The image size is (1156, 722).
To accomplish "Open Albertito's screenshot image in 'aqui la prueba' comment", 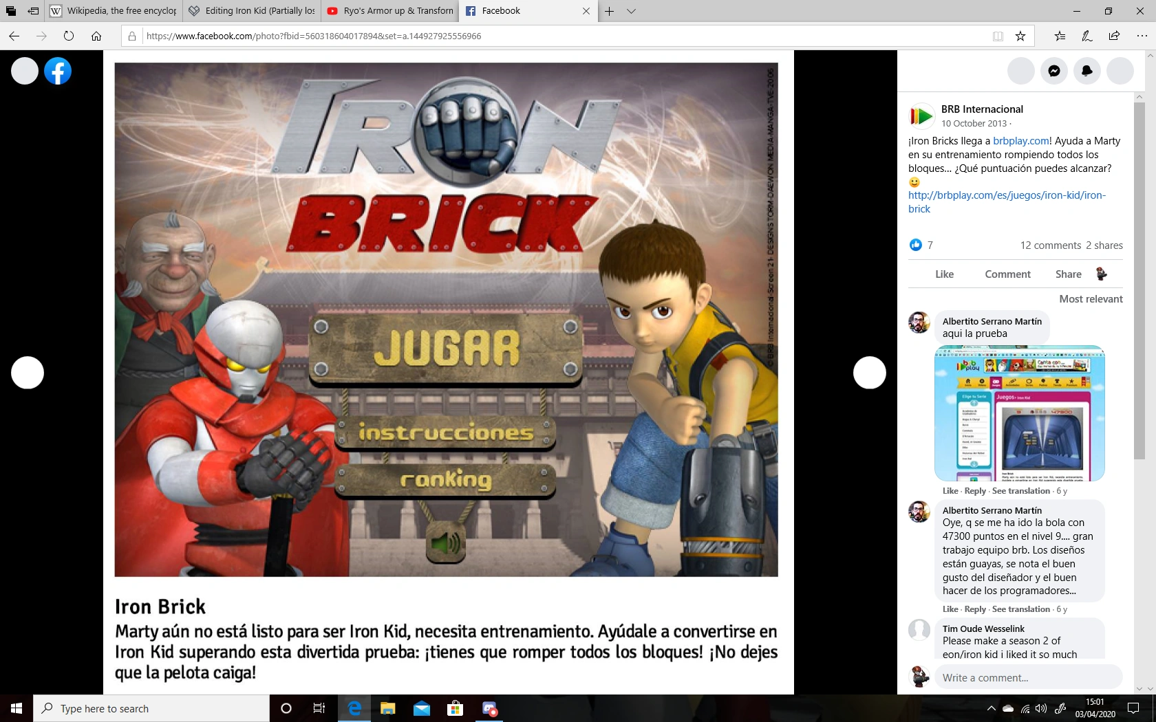I will pyautogui.click(x=1019, y=413).
